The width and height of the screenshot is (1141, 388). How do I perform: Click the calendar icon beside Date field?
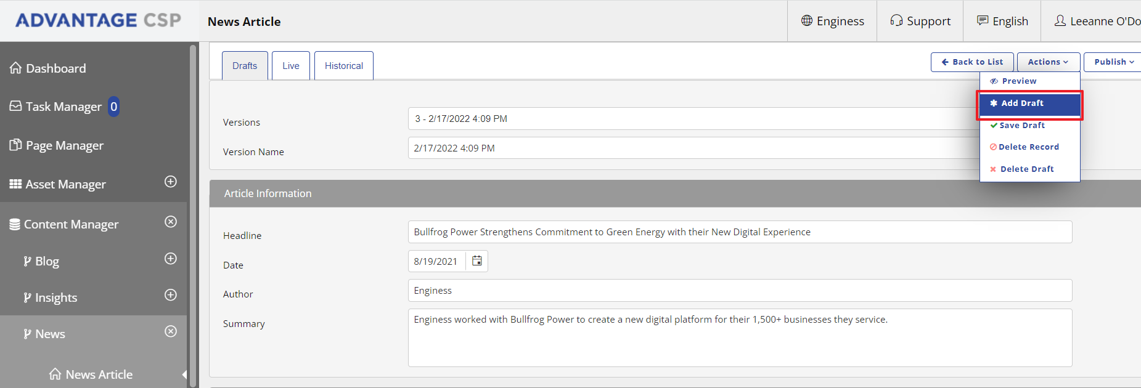(x=476, y=261)
